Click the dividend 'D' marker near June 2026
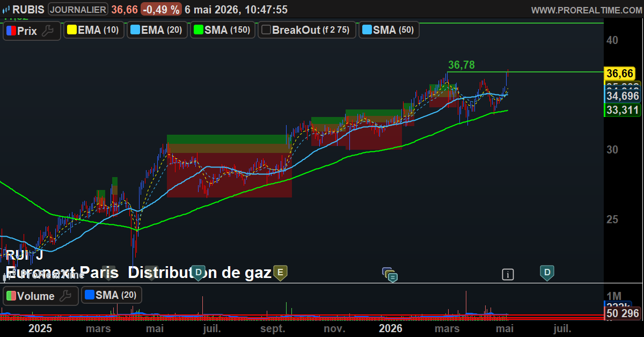 547,273
